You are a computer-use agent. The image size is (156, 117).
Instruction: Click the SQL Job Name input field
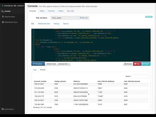coord(64,18)
